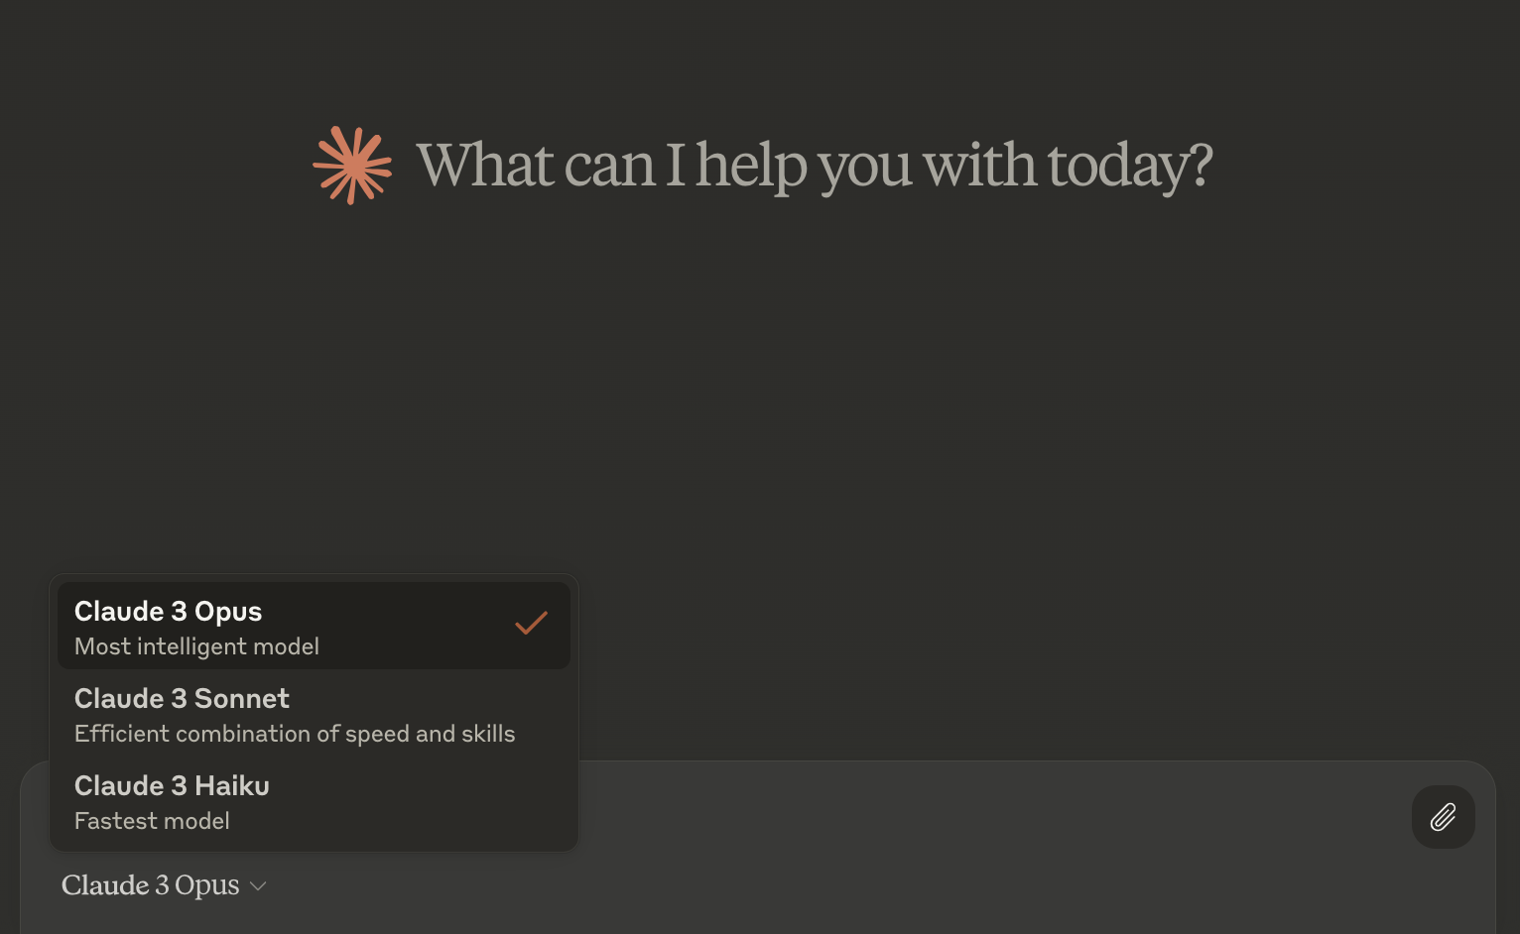
Task: Click the "What can I help you with today?" heading
Action: 814,166
